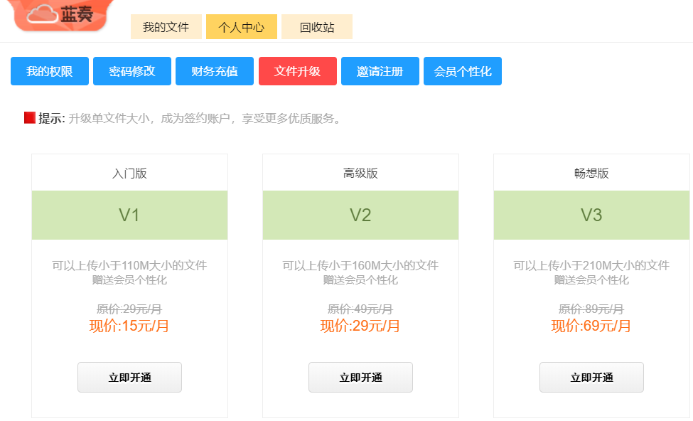Click the 入门版 plan title
Screen dimensions: 693x421
pos(129,174)
